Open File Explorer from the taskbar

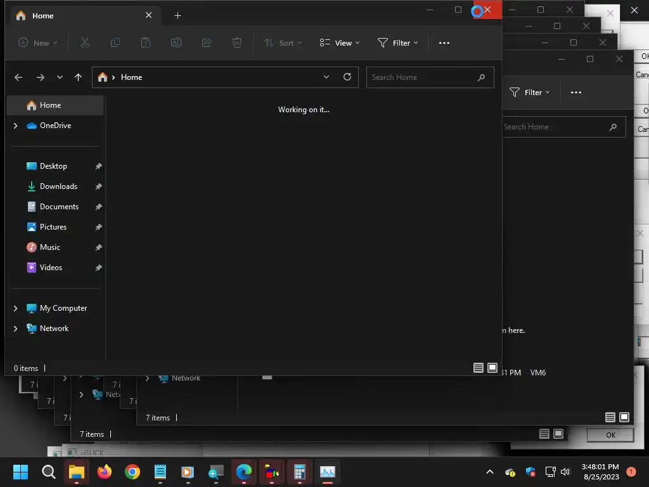tap(77, 472)
